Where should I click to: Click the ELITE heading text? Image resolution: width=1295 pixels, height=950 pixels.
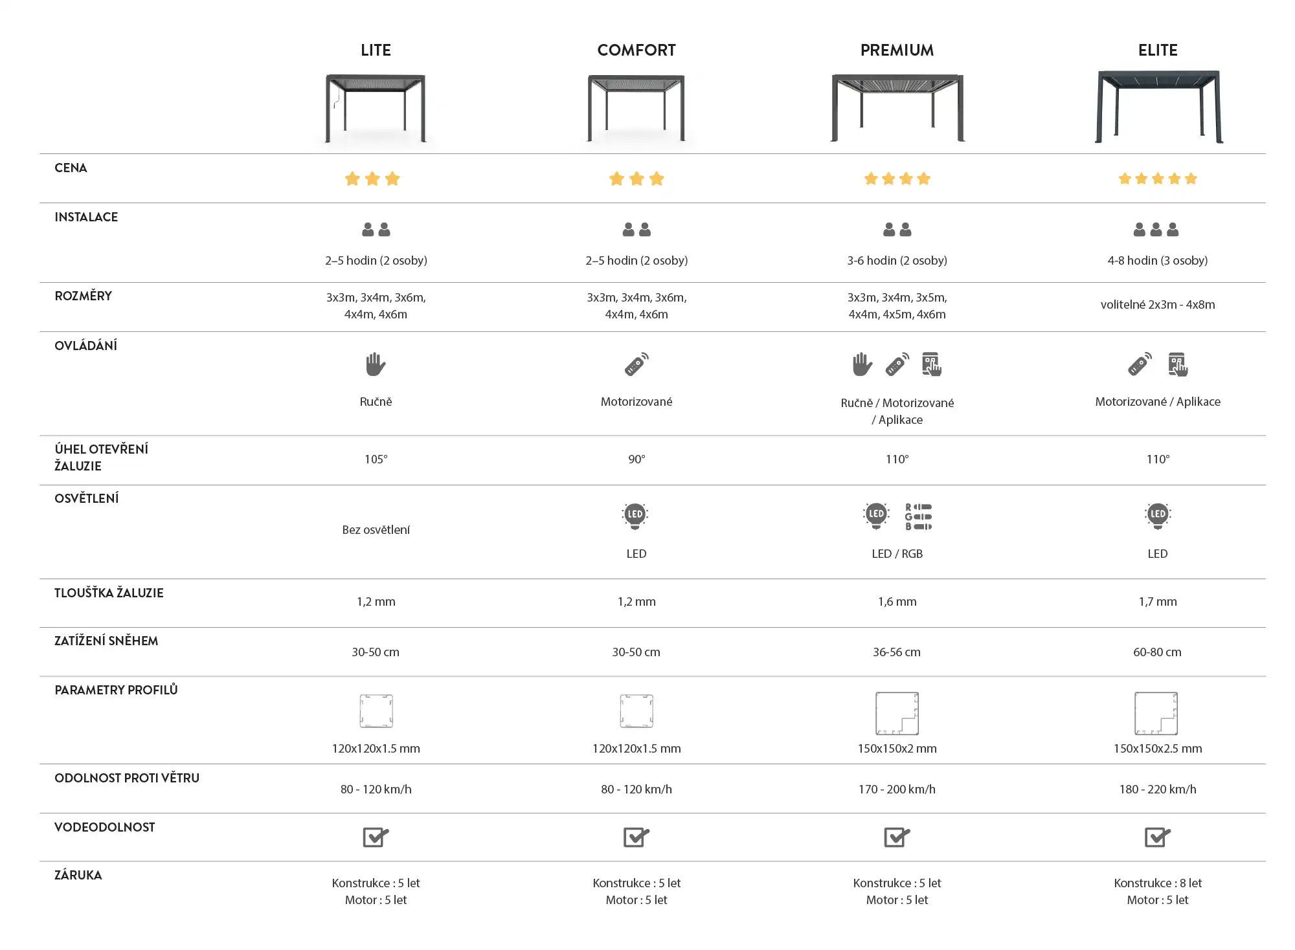click(1158, 50)
